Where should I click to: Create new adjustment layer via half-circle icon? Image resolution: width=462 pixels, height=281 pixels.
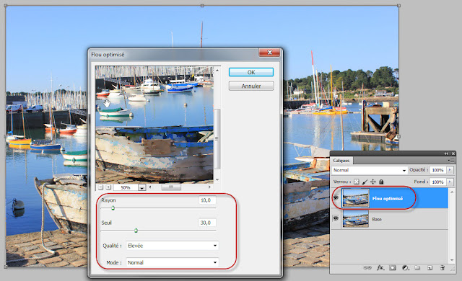pyautogui.click(x=406, y=268)
